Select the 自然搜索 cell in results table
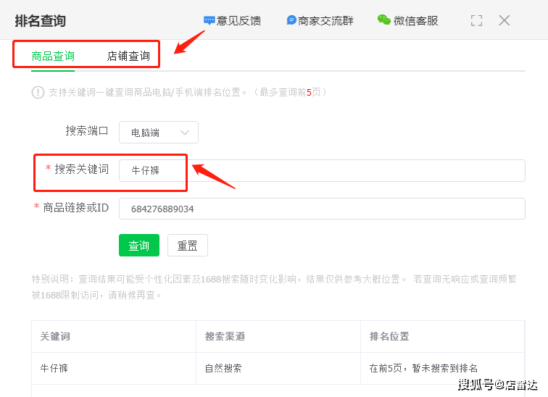The height and width of the screenshot is (397, 548). click(x=223, y=368)
